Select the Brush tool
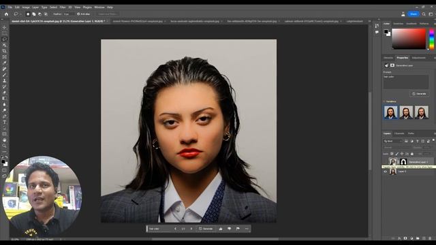 pyautogui.click(x=4, y=75)
